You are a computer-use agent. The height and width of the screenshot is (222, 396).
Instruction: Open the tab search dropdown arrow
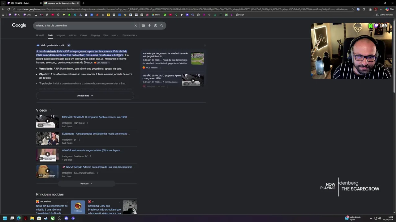3,3
